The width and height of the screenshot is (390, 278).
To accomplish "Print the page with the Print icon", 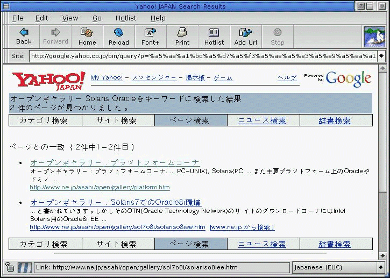I will coord(182,32).
